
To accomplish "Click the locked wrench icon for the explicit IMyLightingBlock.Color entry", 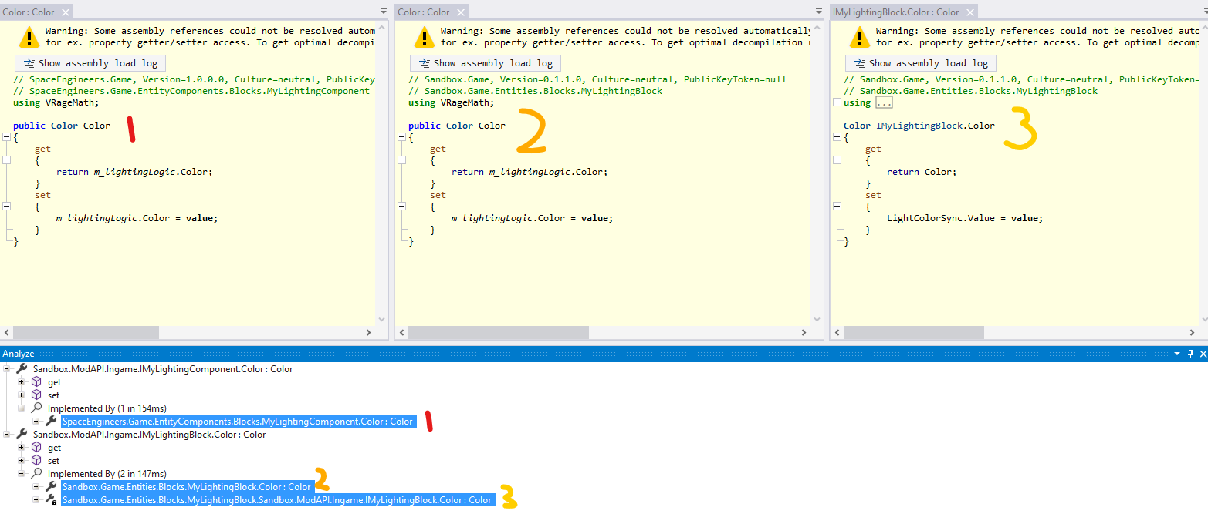I will pyautogui.click(x=51, y=500).
